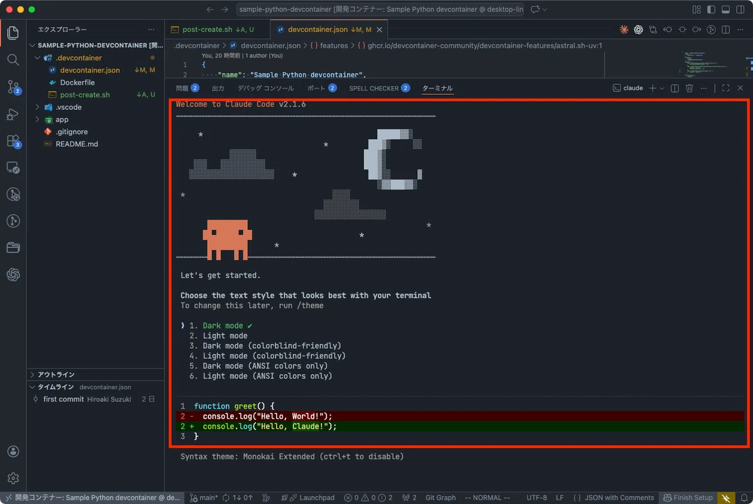Click the orange Claude Code icon in editor toolbar

624,29
